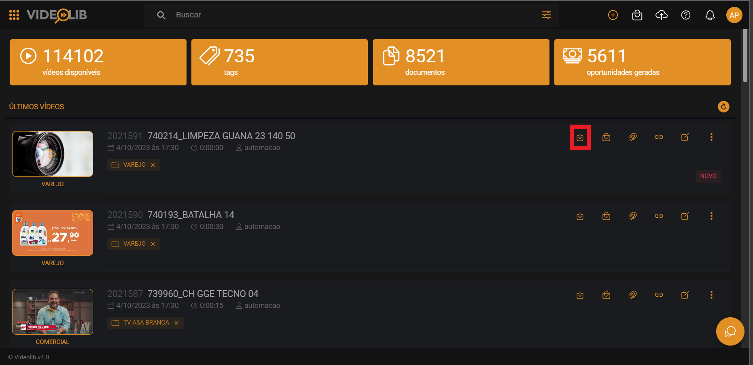Copy link of 740214_LIMPEZA GUANA
This screenshot has width=753, height=365.
coord(659,137)
